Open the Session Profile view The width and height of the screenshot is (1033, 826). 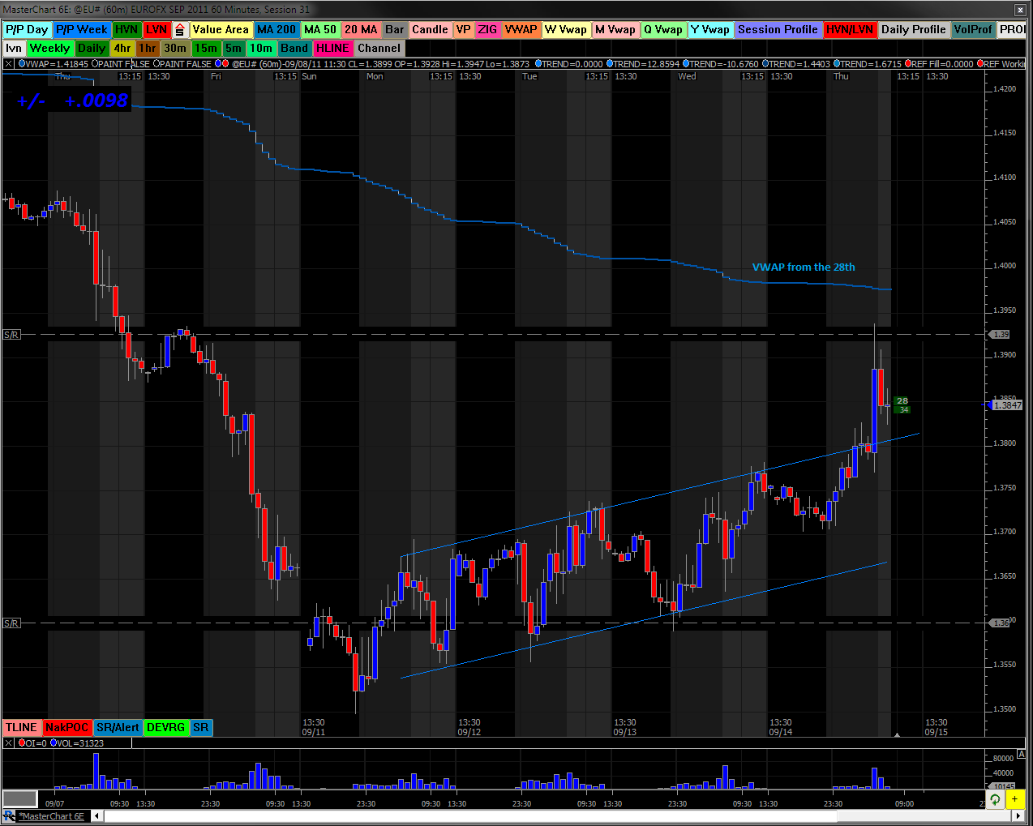778,29
